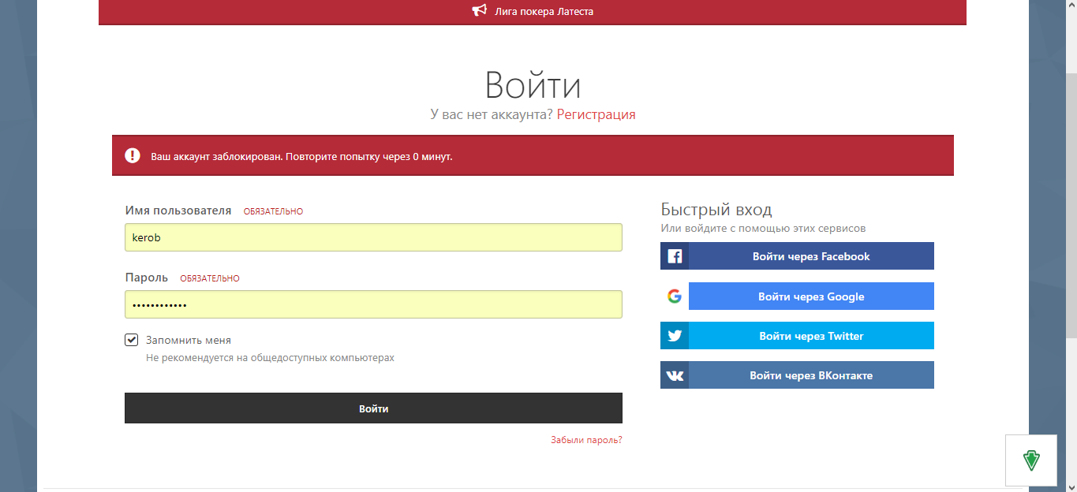The image size is (1077, 492).
Task: Click the "Запомнить меня" label text
Action: point(189,341)
